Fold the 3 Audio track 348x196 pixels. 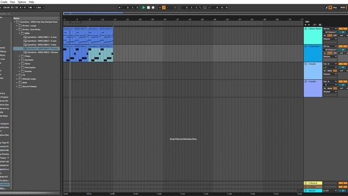pos(306,64)
